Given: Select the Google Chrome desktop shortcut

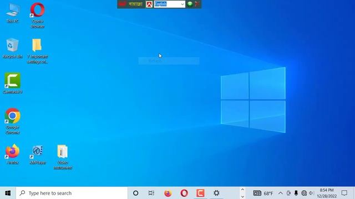Looking at the screenshot, I should click(12, 121).
